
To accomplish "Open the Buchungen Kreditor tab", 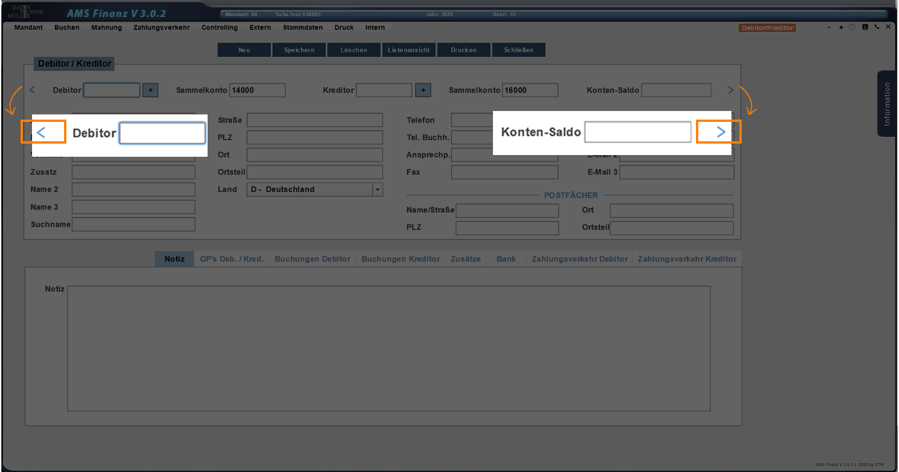I will click(x=401, y=259).
